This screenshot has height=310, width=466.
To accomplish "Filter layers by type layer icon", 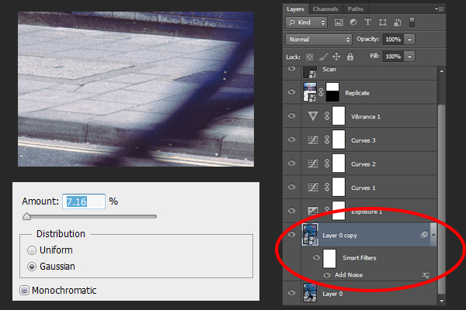I will (368, 22).
